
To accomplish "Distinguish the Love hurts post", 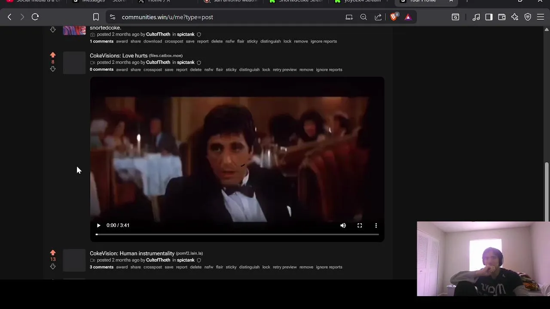I will (x=249, y=70).
